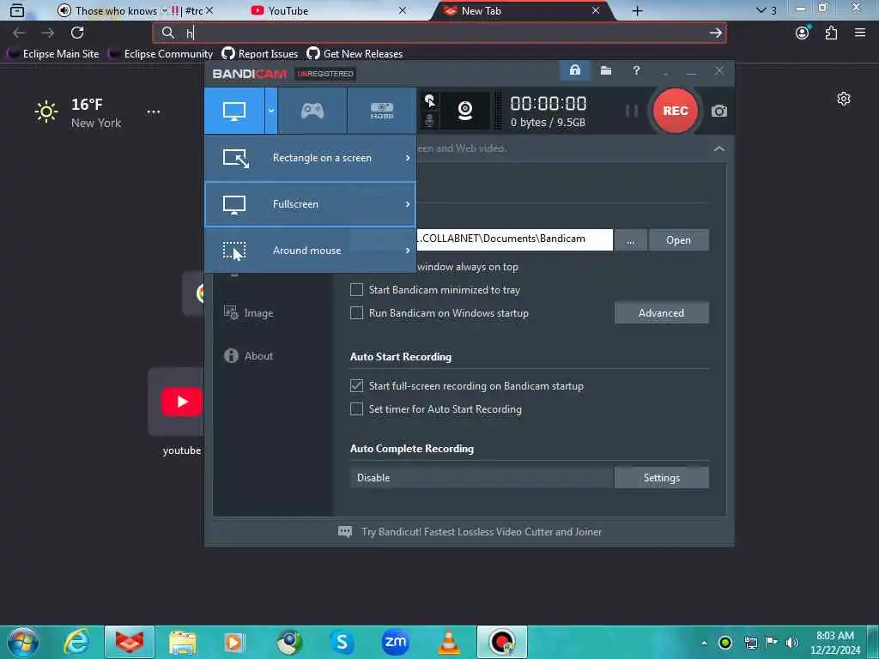Expand the Fullscreen submenu arrow
Screen dimensions: 879x659
click(408, 204)
